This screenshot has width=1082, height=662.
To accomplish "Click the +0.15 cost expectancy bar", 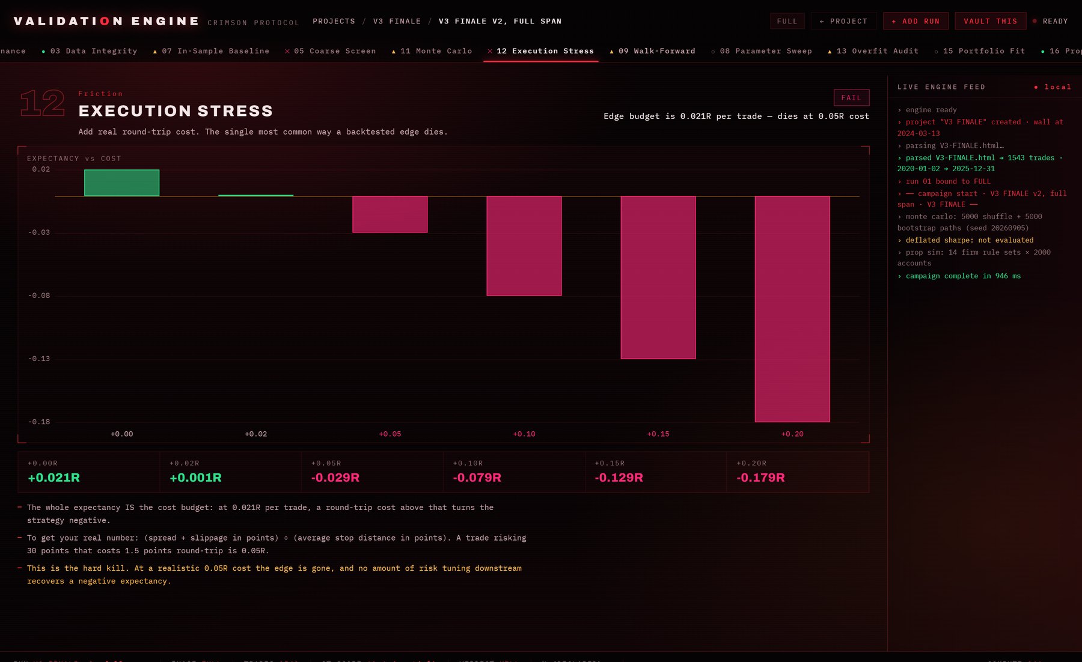I will (658, 278).
